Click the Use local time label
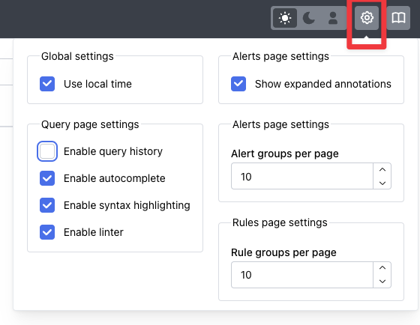The image size is (420, 325). (97, 84)
